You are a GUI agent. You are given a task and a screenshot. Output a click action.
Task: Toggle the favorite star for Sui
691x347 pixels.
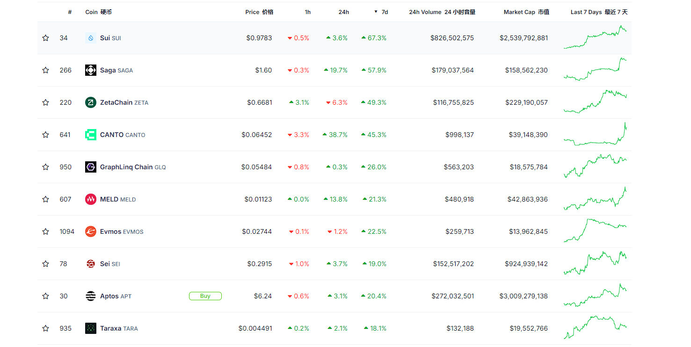[45, 38]
